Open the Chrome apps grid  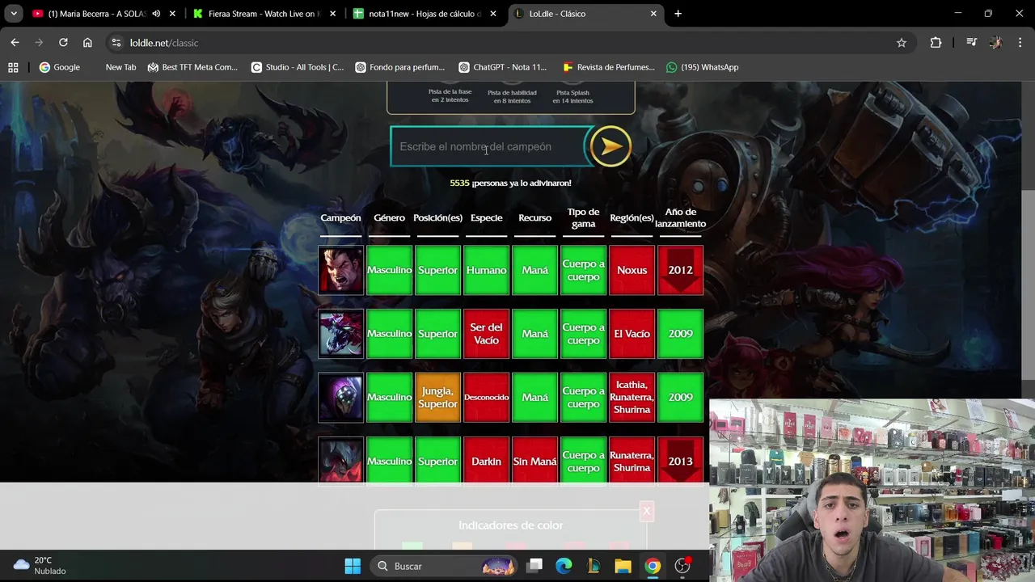pyautogui.click(x=13, y=67)
